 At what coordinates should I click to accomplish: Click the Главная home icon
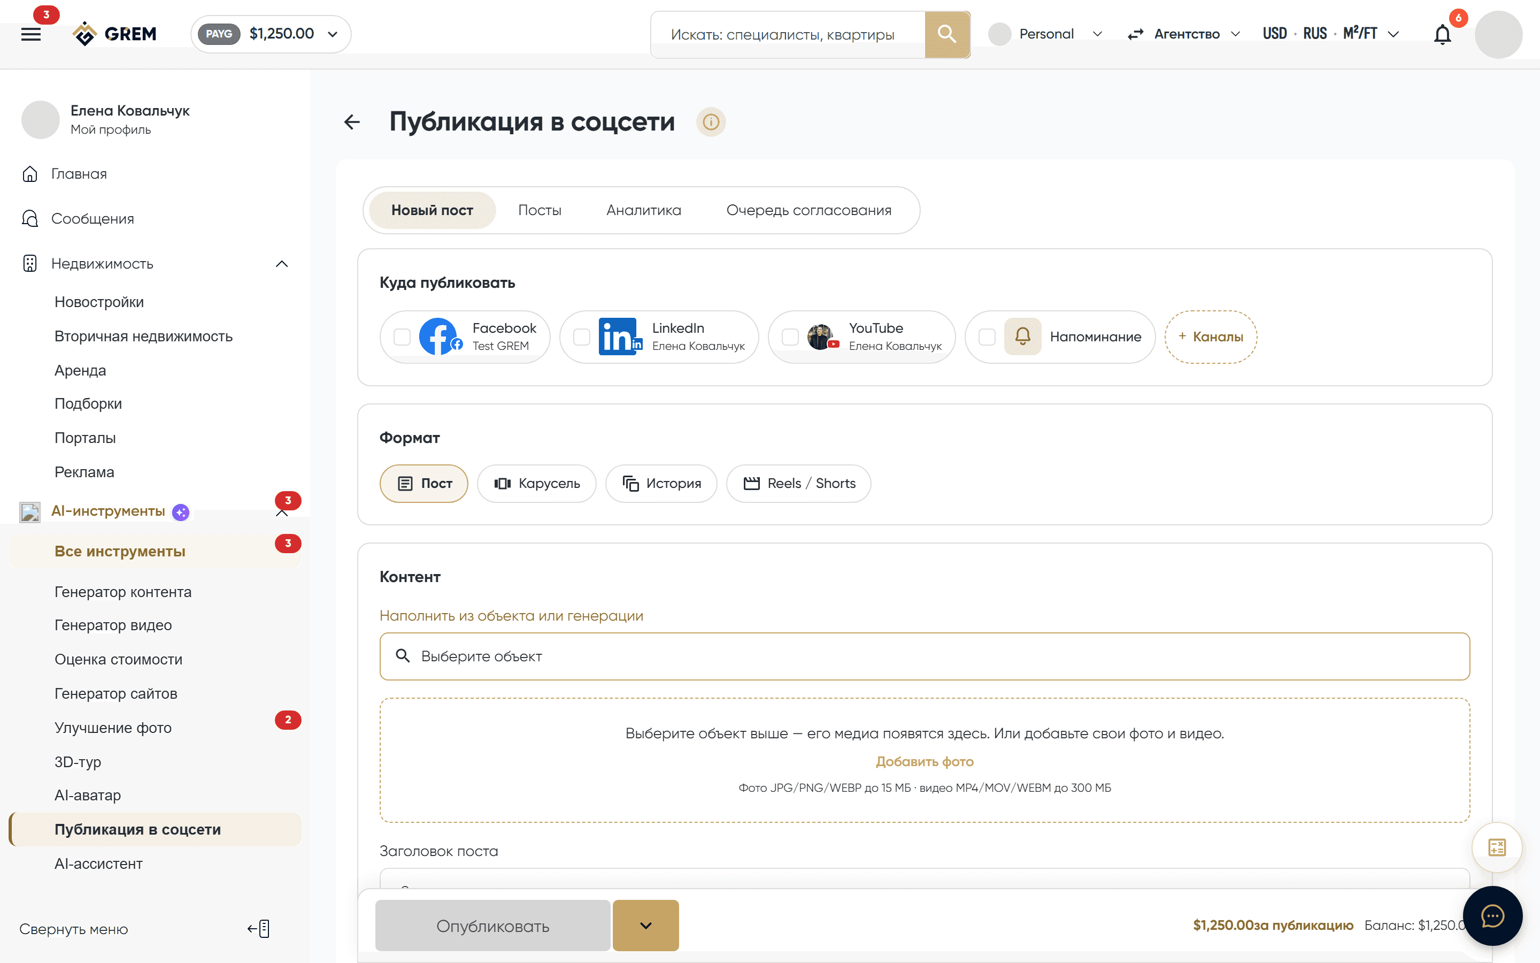pyautogui.click(x=30, y=174)
